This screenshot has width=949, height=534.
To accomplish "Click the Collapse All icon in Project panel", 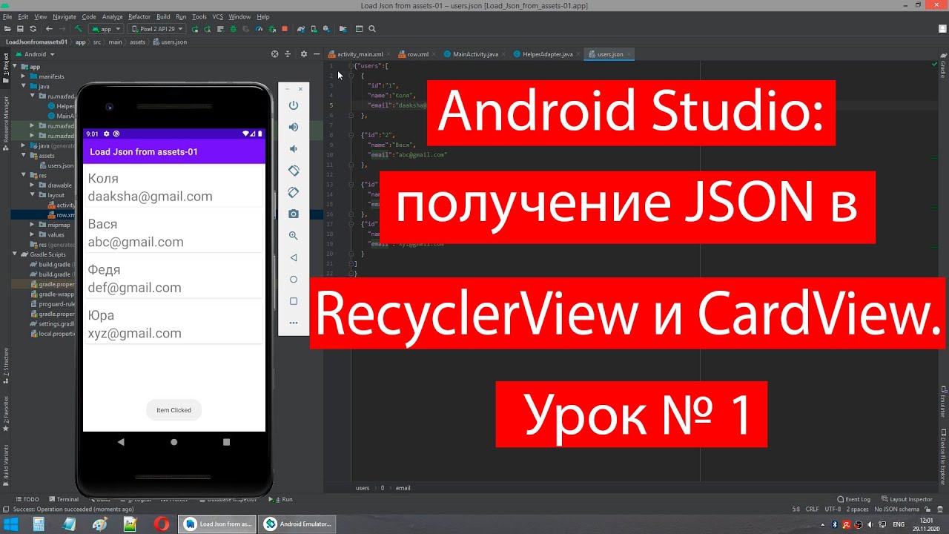I will pyautogui.click(x=289, y=54).
